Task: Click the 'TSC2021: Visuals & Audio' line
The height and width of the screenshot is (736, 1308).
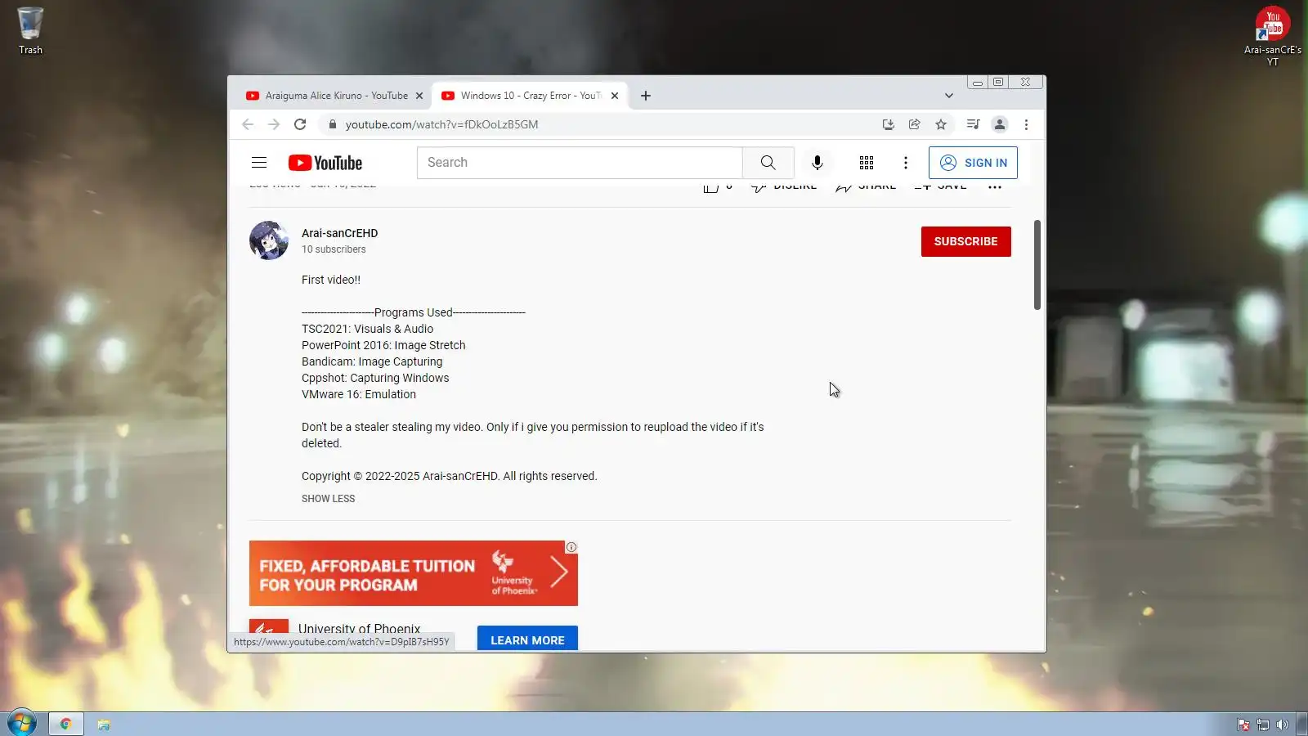Action: pos(368,329)
